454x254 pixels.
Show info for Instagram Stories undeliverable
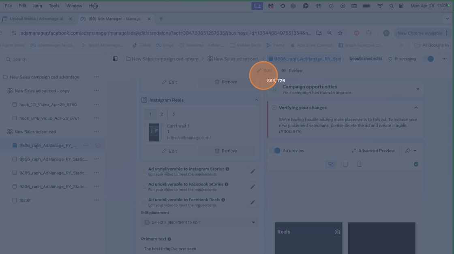click(x=227, y=169)
